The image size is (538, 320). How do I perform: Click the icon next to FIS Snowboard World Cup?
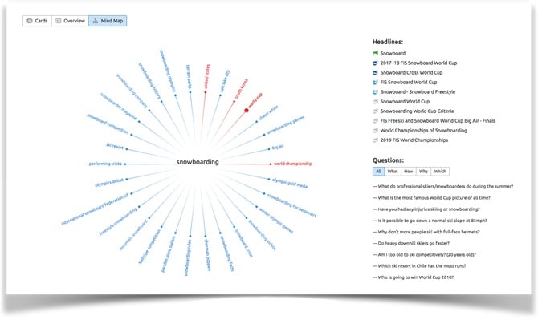click(x=375, y=83)
